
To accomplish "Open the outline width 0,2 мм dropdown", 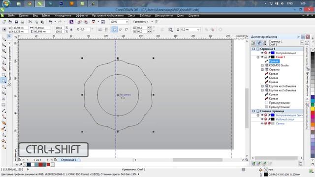I will point(198,29).
